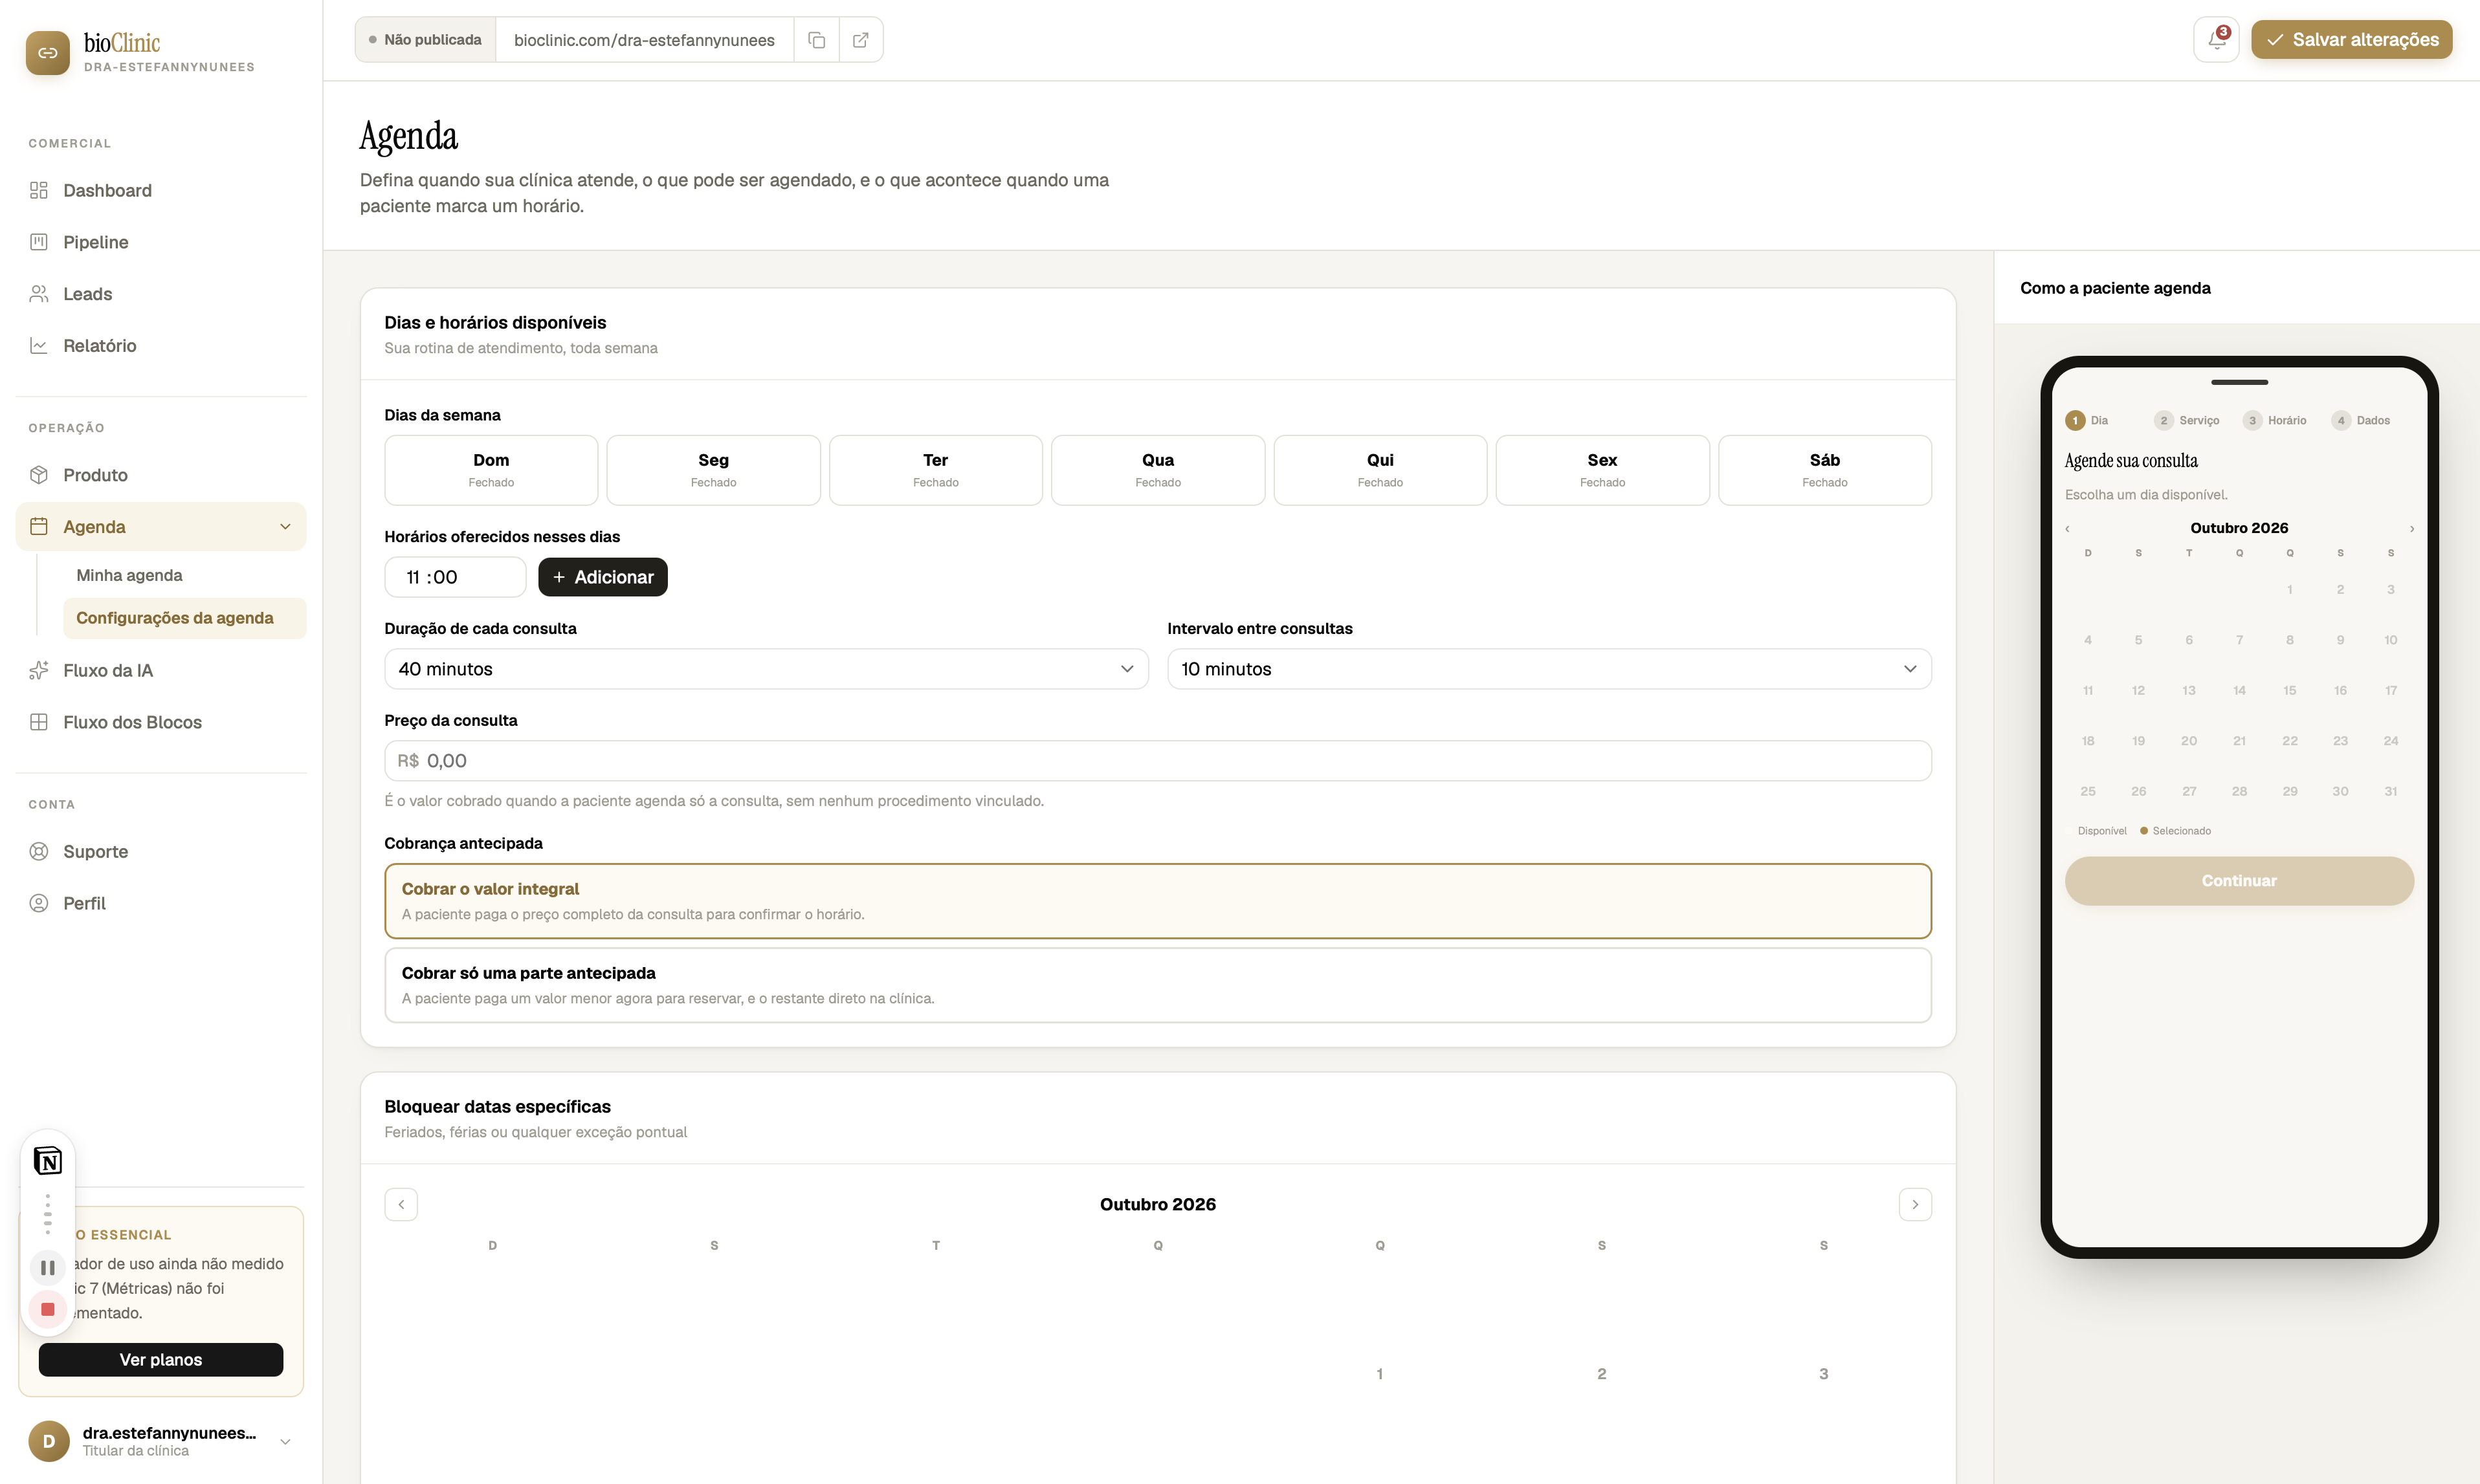
Task: Open the Leads page from its sidebar icon
Action: 39,294
